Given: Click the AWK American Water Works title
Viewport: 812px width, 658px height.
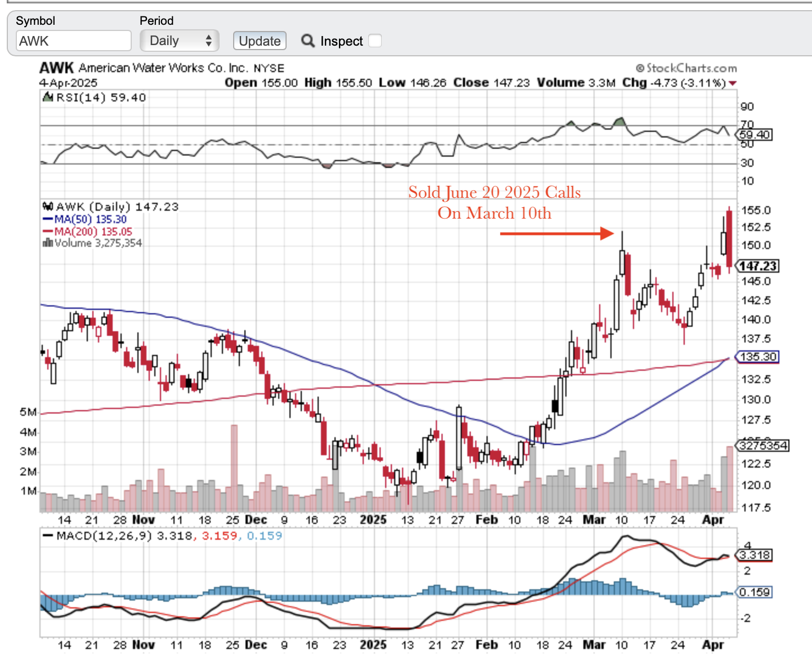Looking at the screenshot, I should (x=162, y=68).
